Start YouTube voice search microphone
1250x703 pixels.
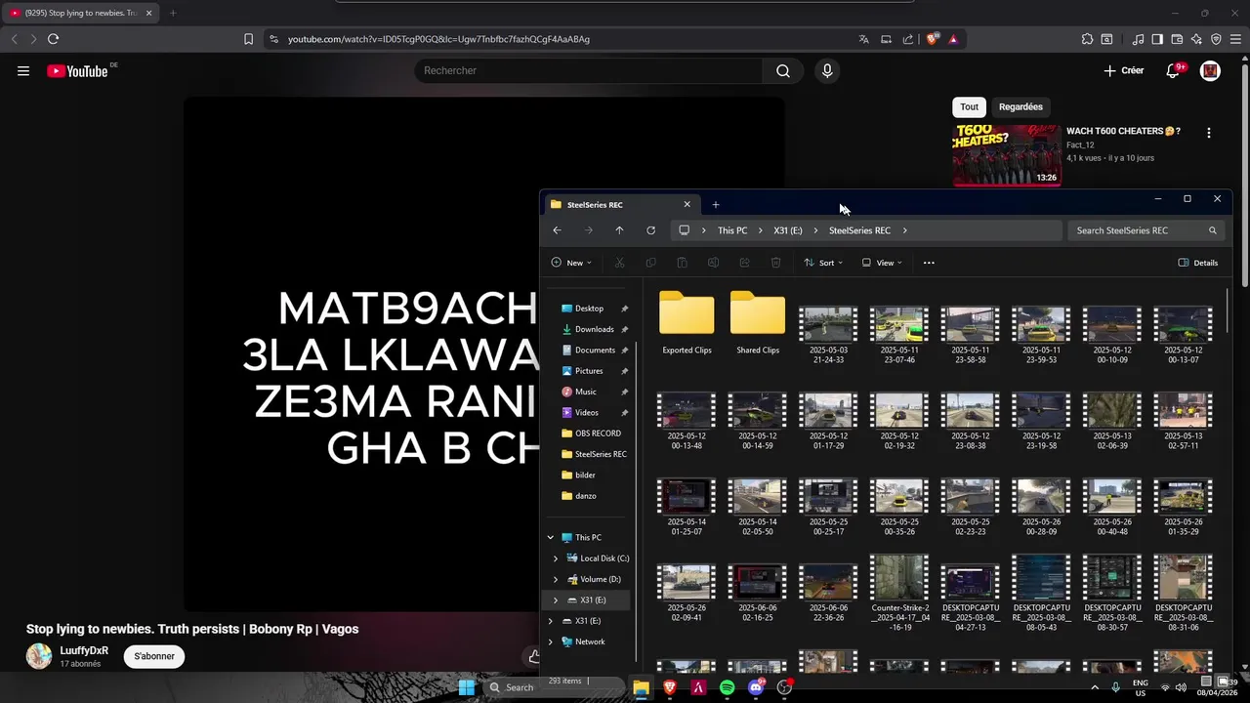click(x=827, y=70)
